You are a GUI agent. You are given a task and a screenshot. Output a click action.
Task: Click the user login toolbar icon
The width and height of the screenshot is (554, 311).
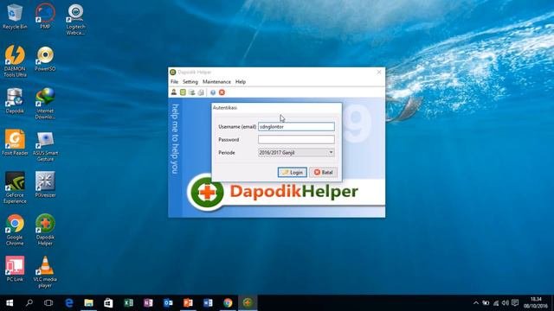(174, 92)
